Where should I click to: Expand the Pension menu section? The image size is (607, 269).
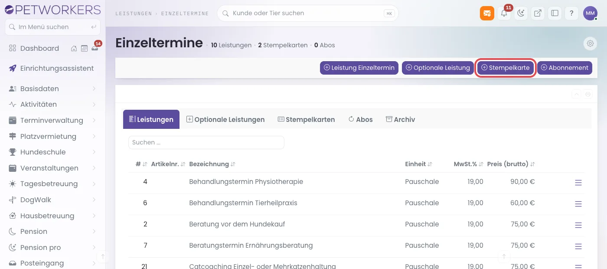click(52, 231)
